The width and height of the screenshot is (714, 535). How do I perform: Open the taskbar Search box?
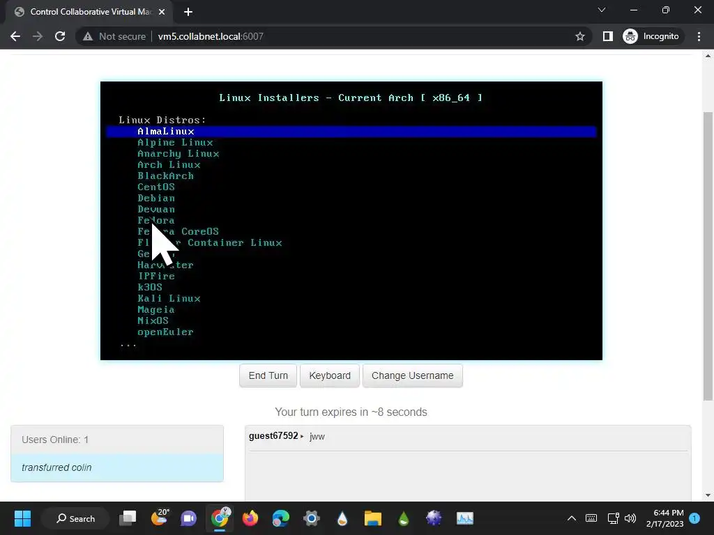[x=75, y=518]
